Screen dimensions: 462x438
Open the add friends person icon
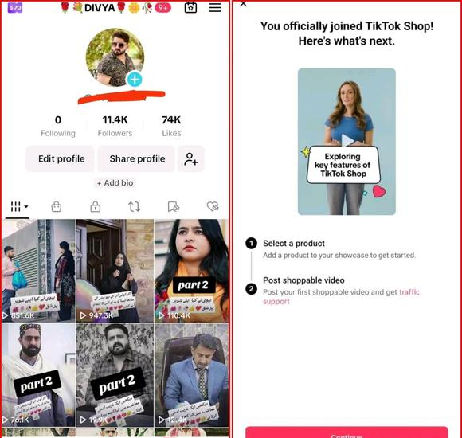coord(190,158)
